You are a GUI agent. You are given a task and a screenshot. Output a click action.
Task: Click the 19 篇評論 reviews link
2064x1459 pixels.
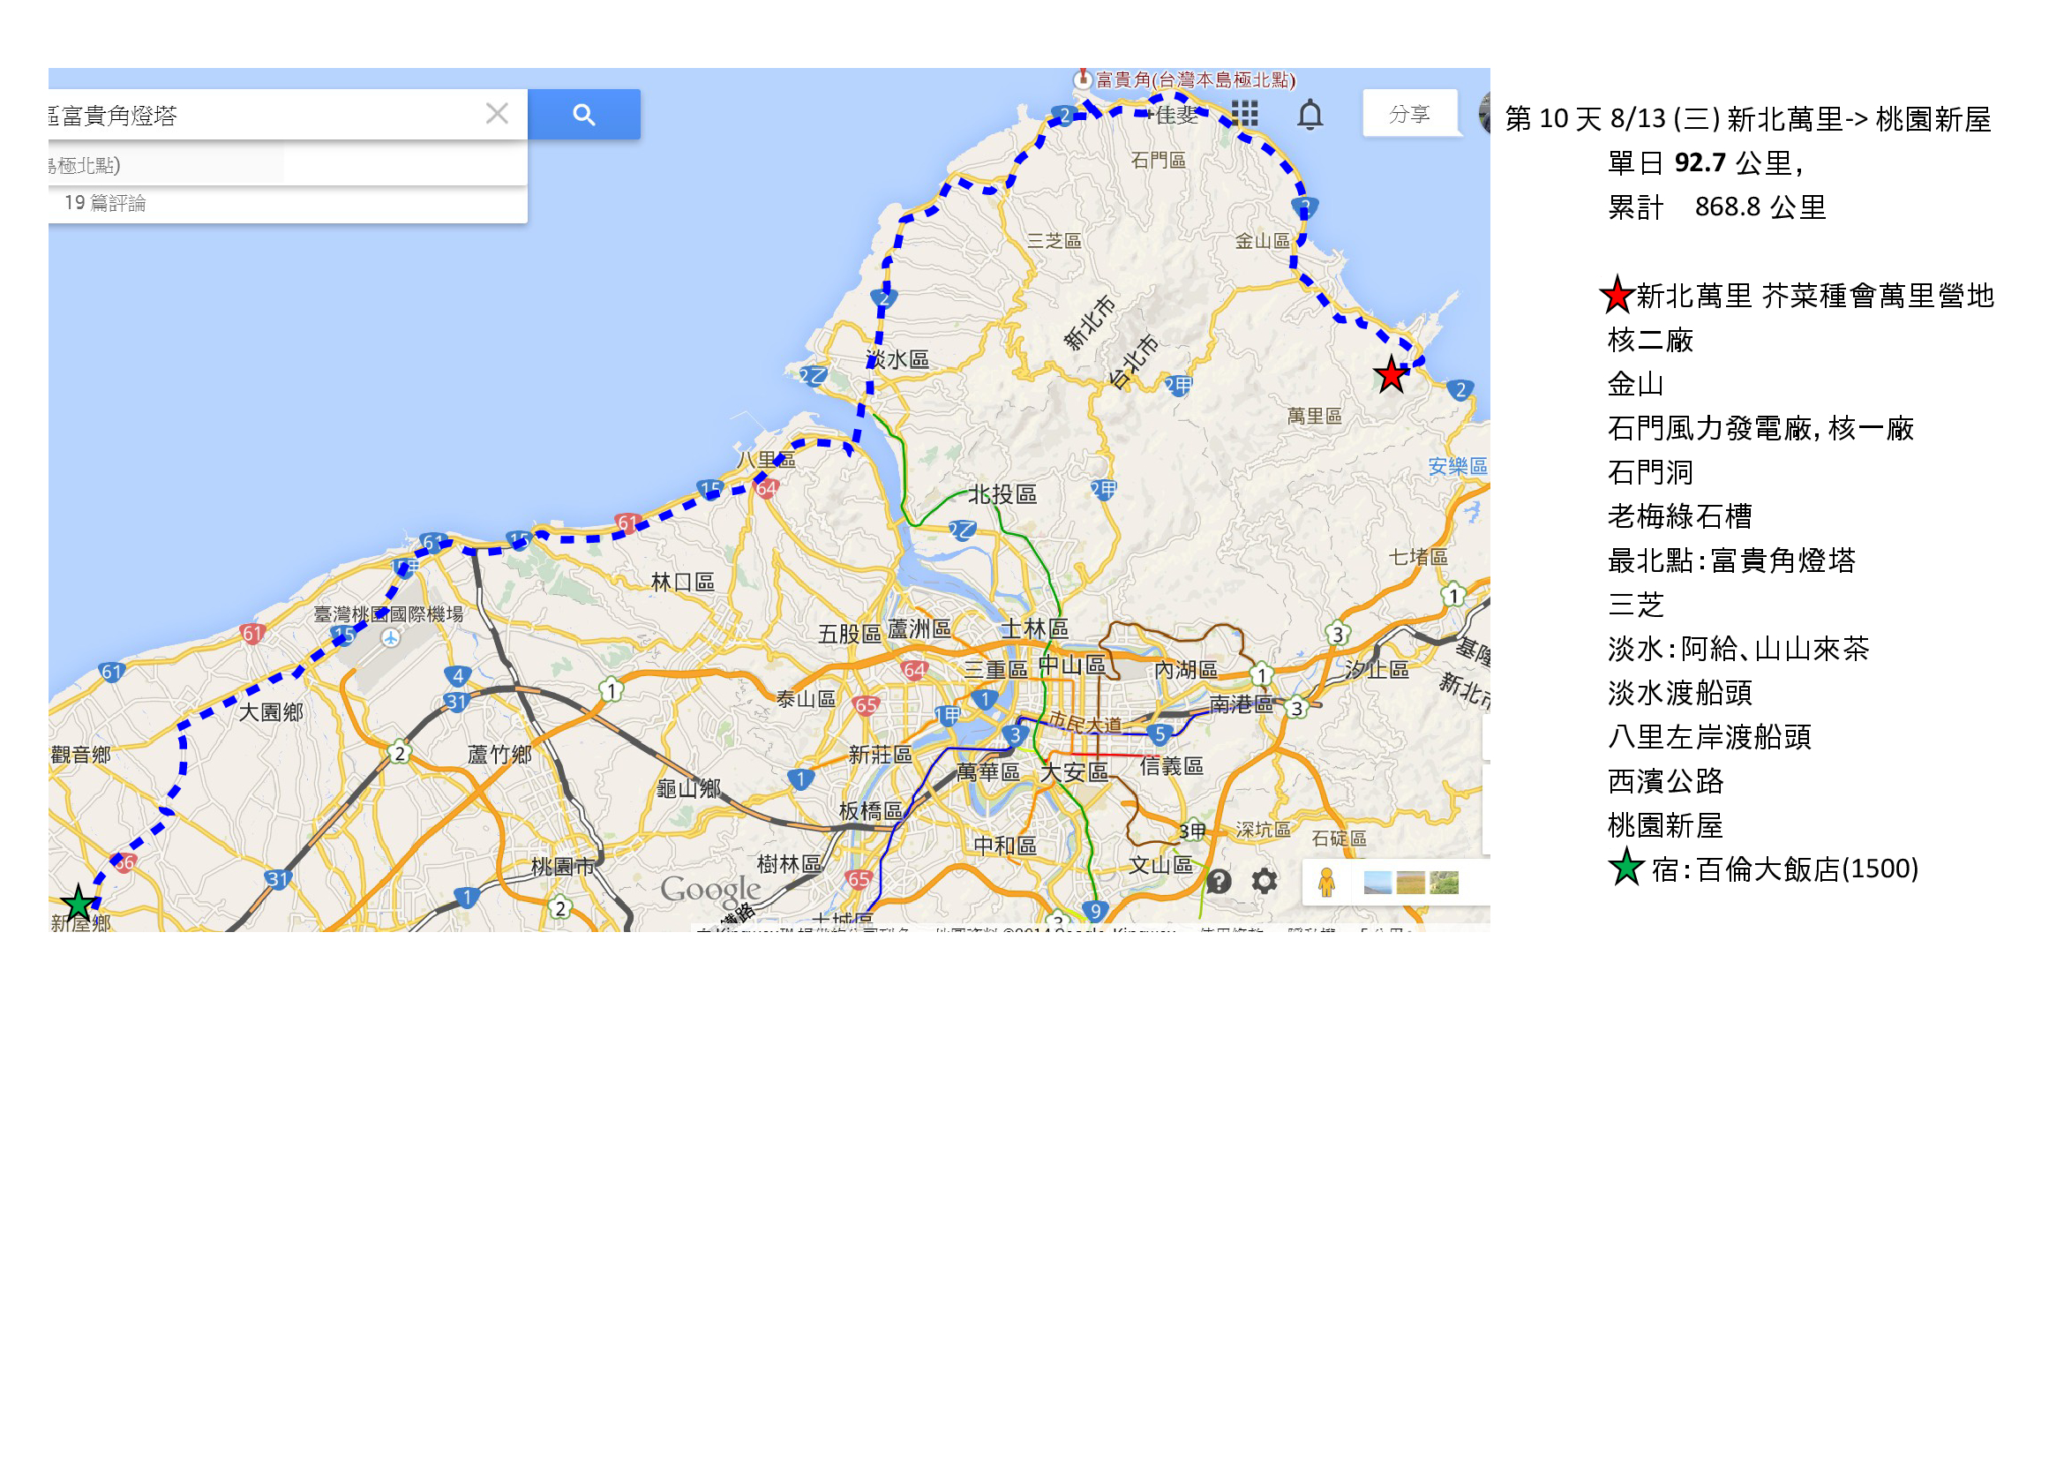click(x=105, y=203)
